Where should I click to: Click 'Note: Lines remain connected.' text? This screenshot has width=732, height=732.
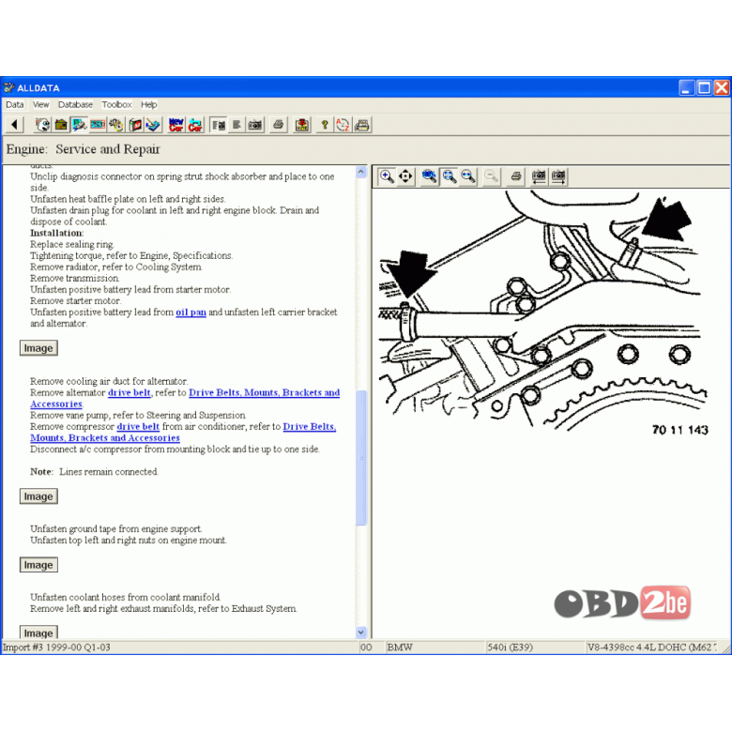point(94,472)
